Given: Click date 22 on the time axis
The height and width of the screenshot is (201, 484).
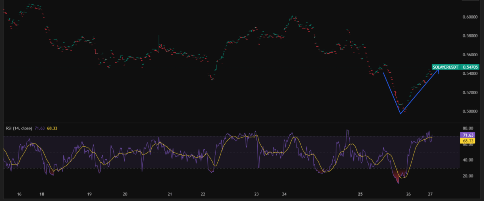Looking at the screenshot, I should click(203, 194).
